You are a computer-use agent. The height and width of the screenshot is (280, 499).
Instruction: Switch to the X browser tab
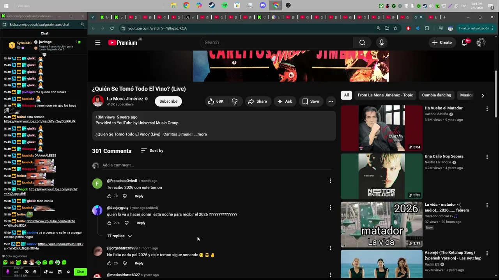pos(190,17)
